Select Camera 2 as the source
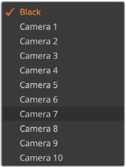The image size is (126, 167). 63,41
